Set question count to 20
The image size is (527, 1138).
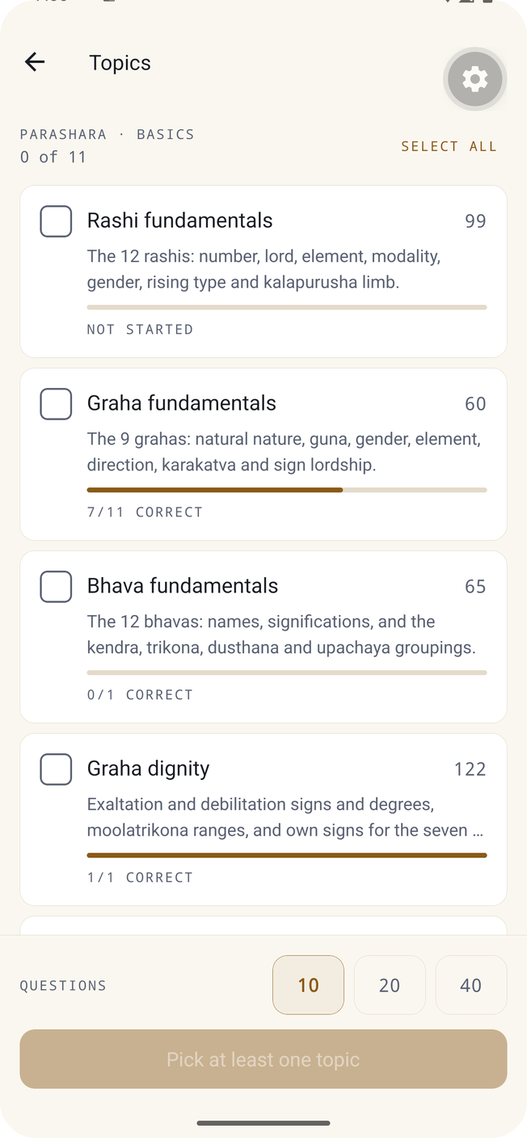tap(390, 985)
